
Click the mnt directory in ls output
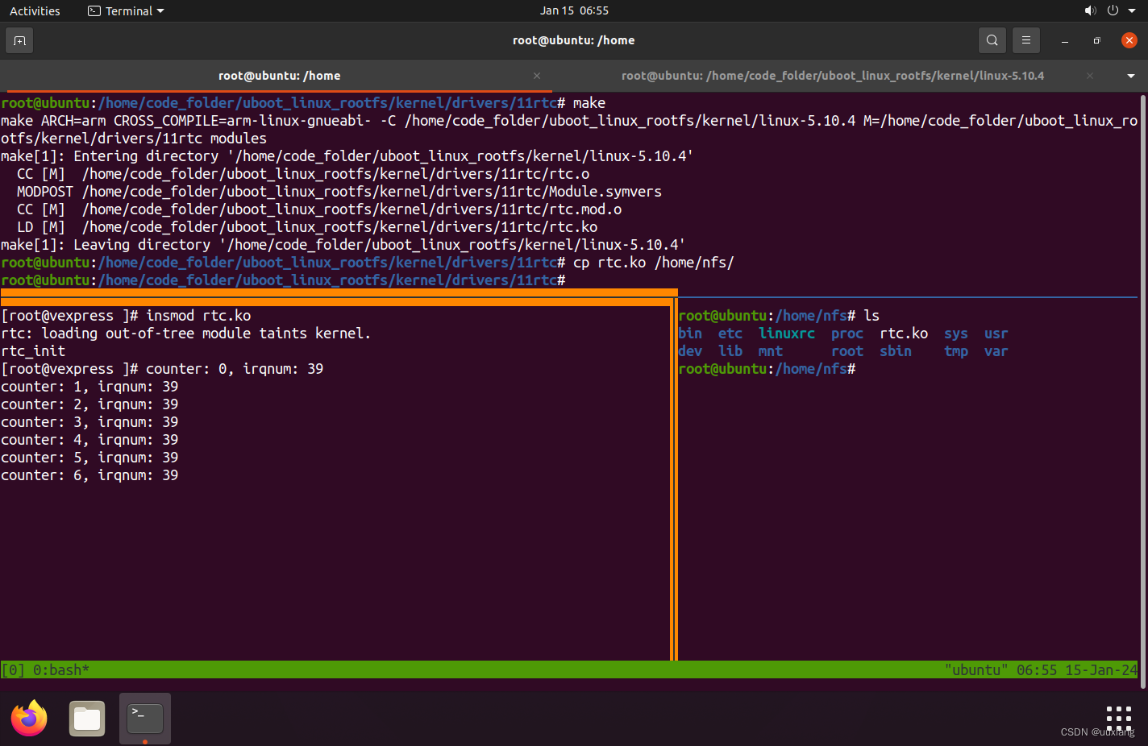click(x=771, y=351)
